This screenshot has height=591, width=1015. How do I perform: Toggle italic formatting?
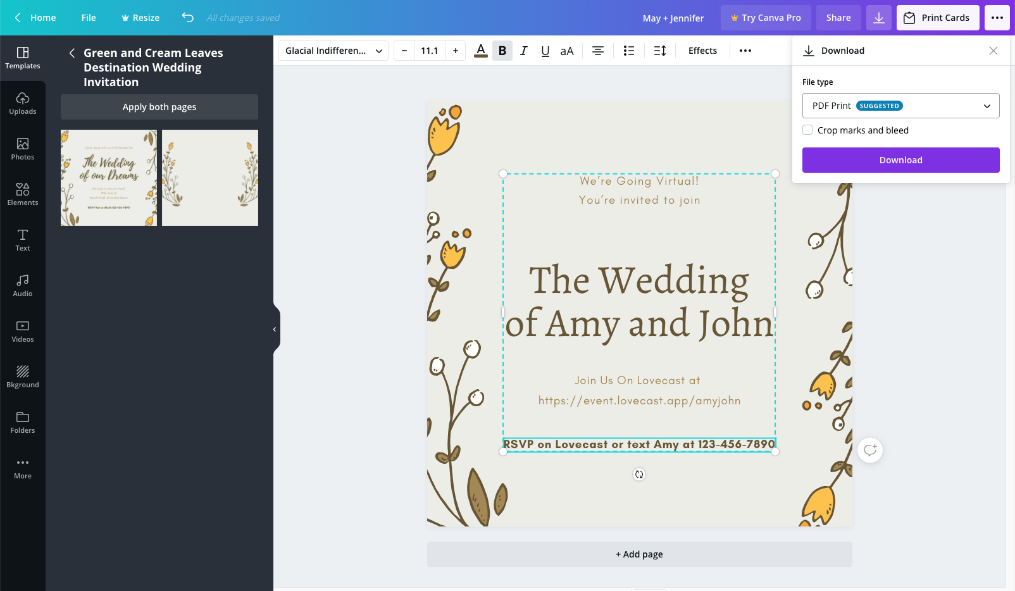(x=524, y=51)
